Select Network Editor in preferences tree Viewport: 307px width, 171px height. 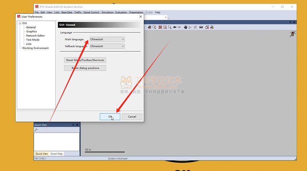click(x=35, y=36)
